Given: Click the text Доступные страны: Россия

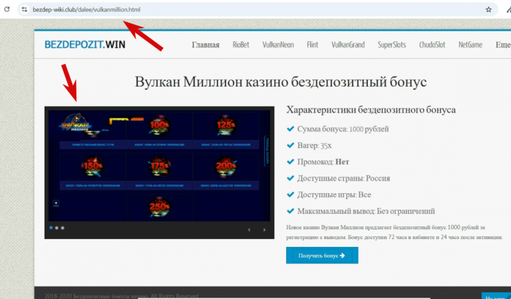Looking at the screenshot, I should pyautogui.click(x=343, y=178).
